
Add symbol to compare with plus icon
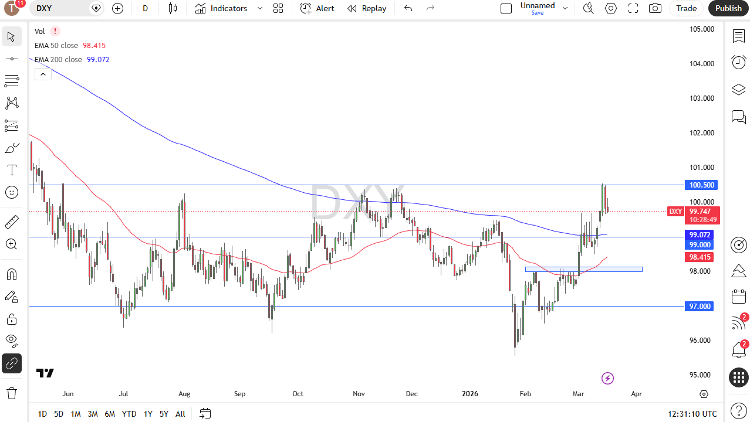click(x=117, y=8)
